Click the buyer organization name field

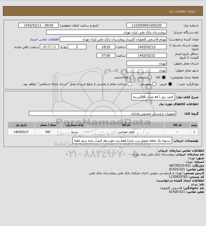(106, 32)
